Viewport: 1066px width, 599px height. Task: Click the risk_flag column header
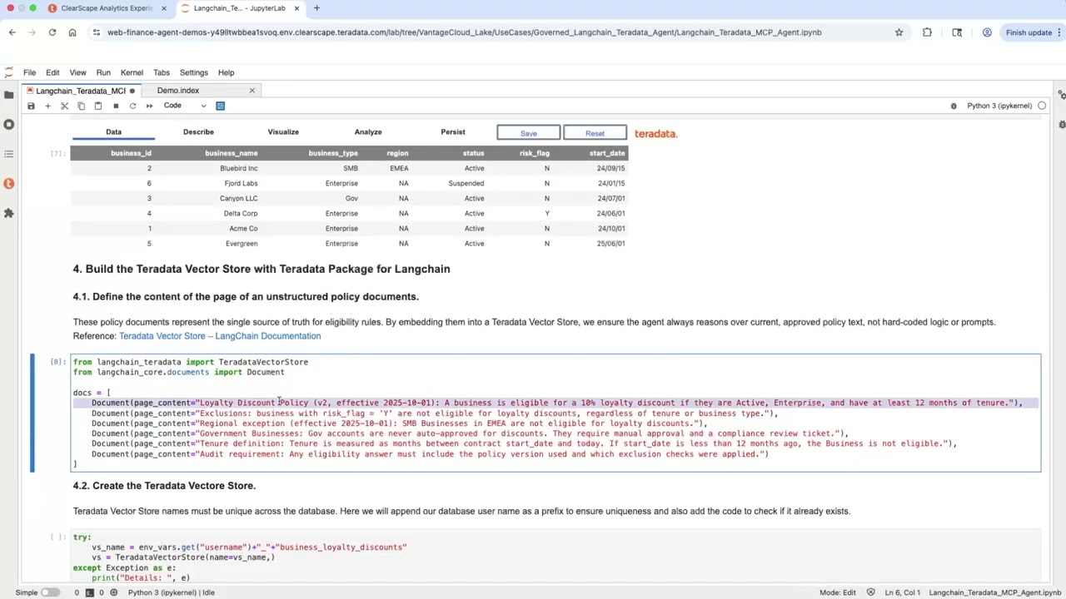click(x=535, y=153)
